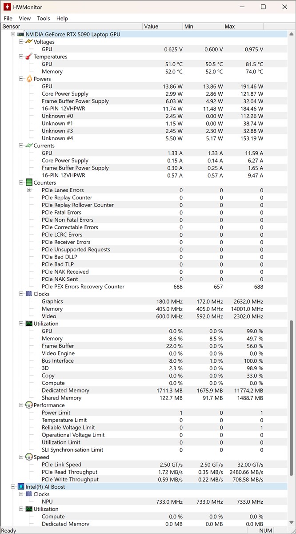Click the Currents waveform icon

pos(29,146)
